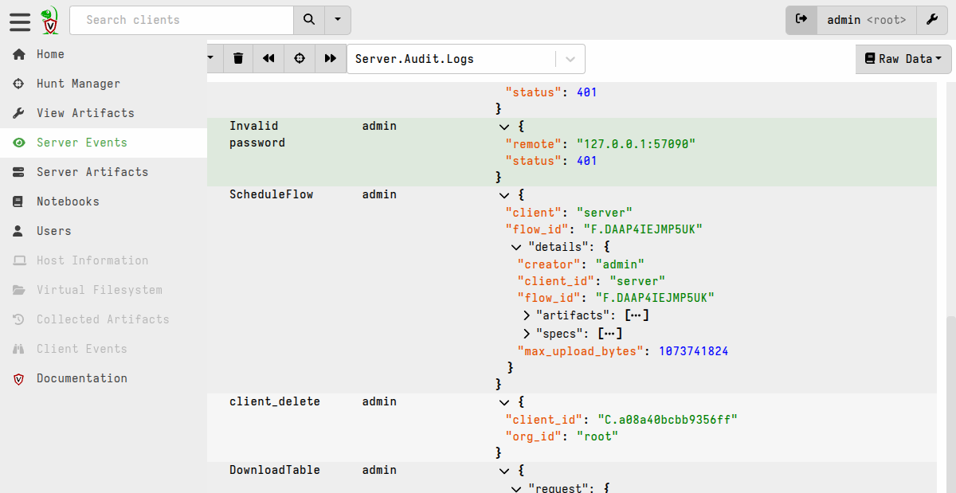Expand the "specs" JSON array

[527, 334]
